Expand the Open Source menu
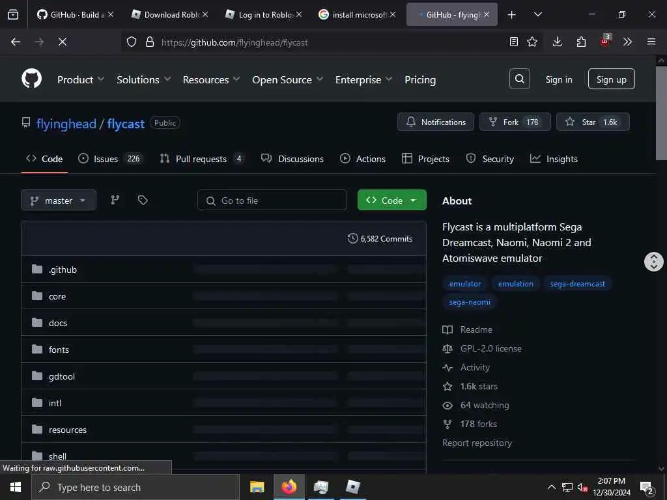667x500 pixels. pyautogui.click(x=287, y=79)
